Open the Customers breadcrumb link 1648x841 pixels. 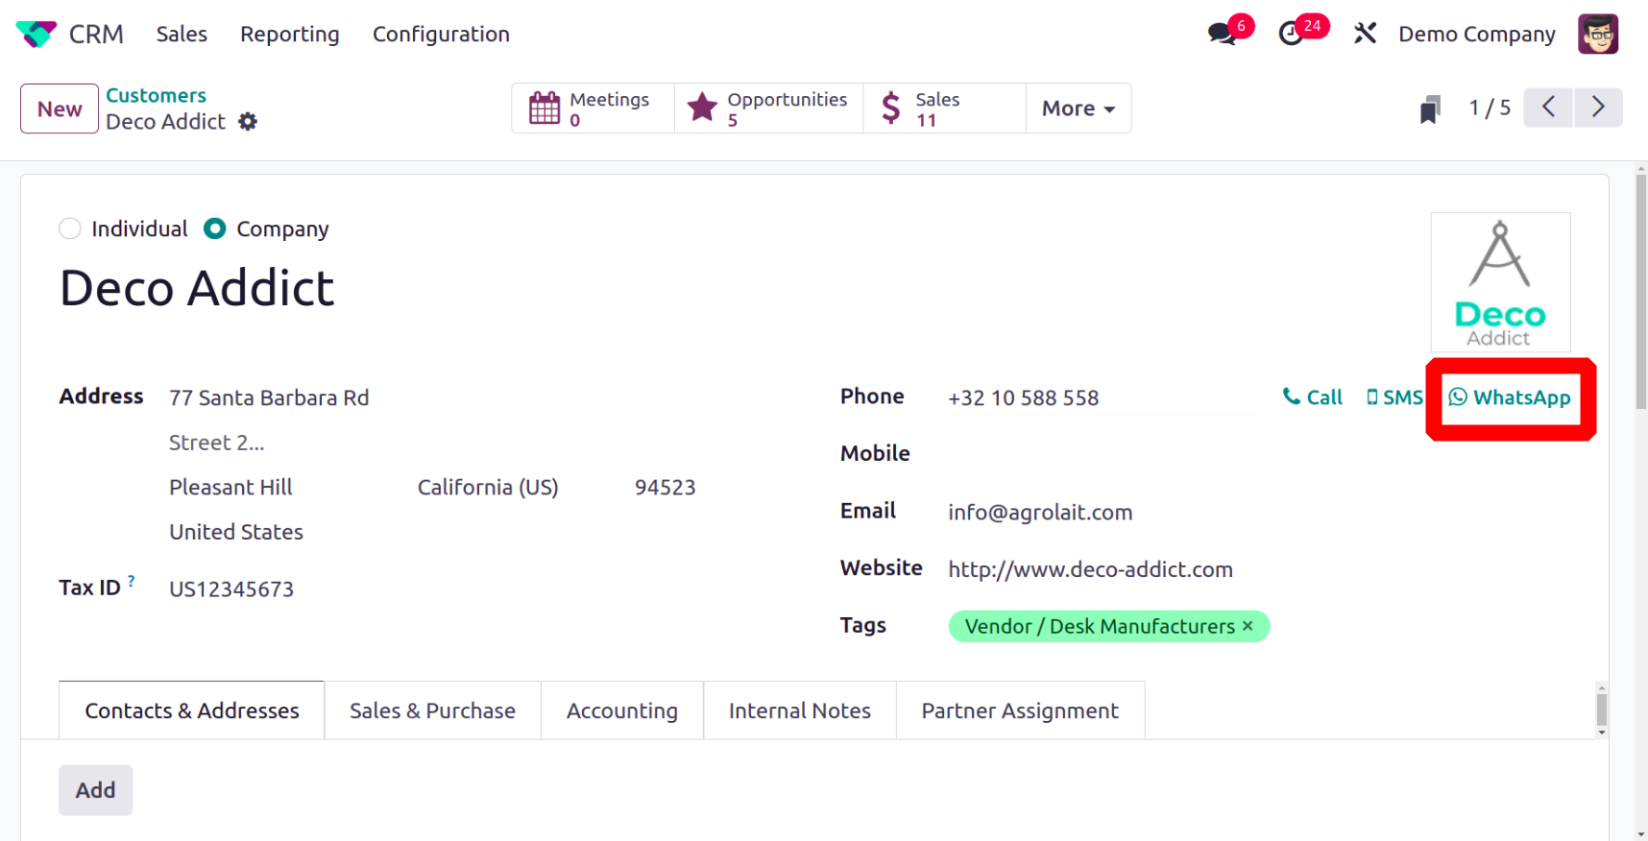(156, 95)
